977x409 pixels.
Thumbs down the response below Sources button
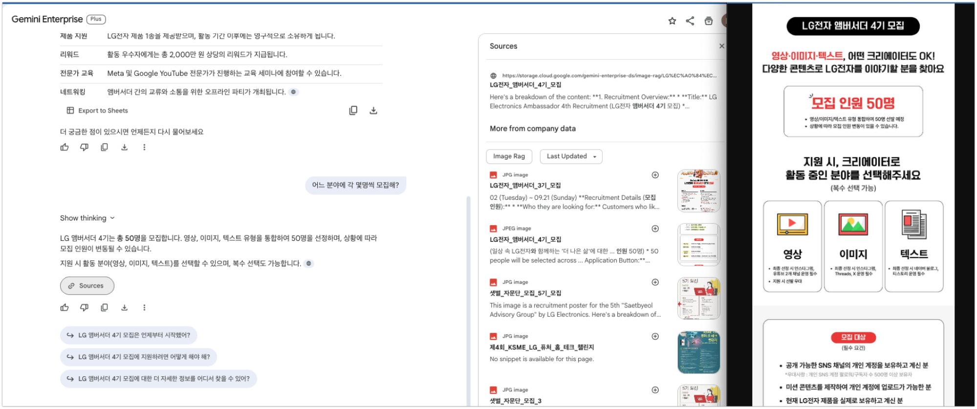(x=85, y=307)
